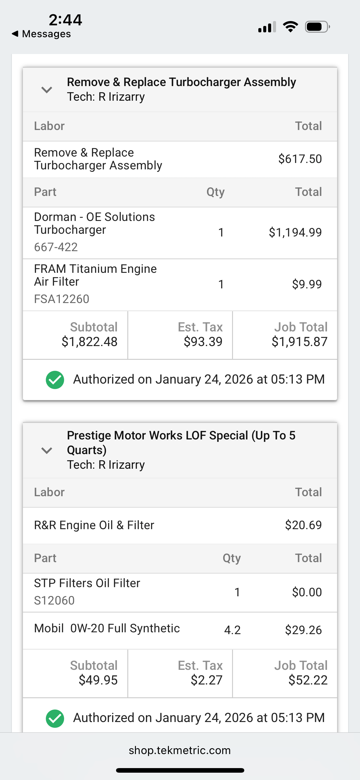Tap the cellular signal bars icon

tap(267, 27)
